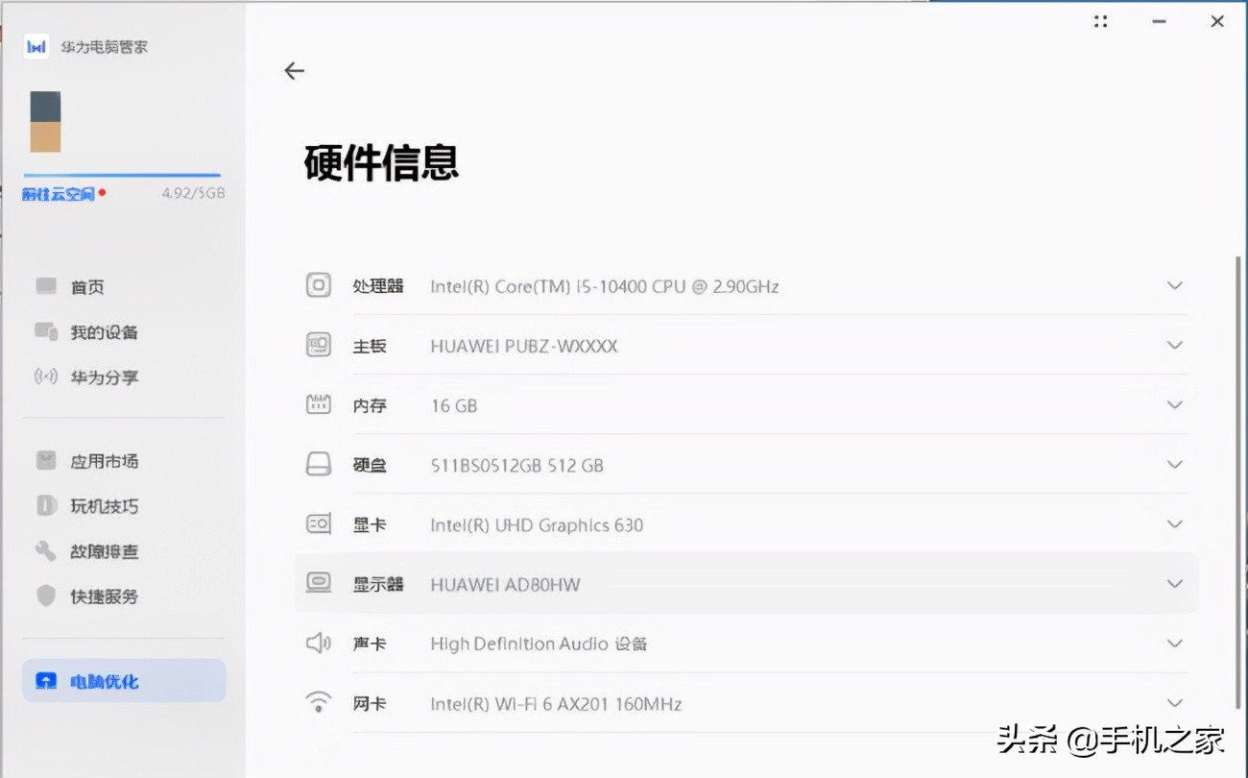The height and width of the screenshot is (778, 1248).
Task: Click the monitor display icon
Action: click(x=318, y=583)
